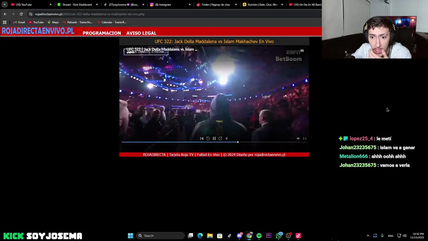Open the PROGRAMACION menu

click(x=102, y=33)
